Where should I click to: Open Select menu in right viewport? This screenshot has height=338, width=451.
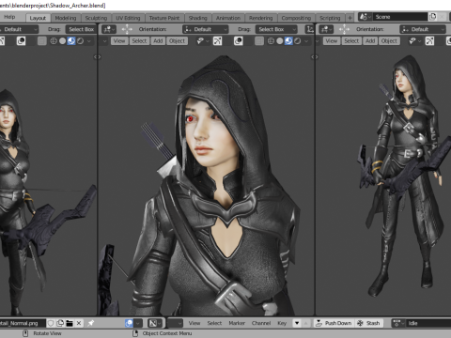coord(351,41)
